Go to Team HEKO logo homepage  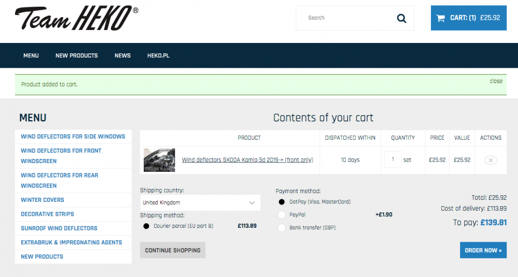pos(76,18)
